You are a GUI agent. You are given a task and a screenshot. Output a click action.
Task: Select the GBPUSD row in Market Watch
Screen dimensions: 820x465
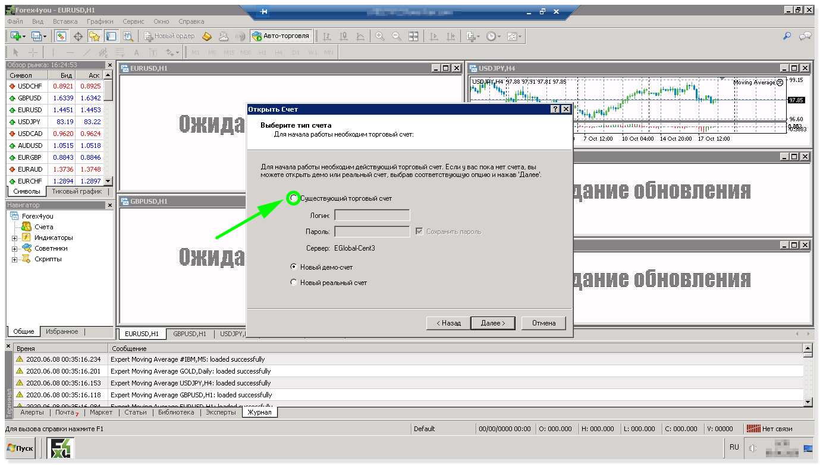tap(55, 98)
